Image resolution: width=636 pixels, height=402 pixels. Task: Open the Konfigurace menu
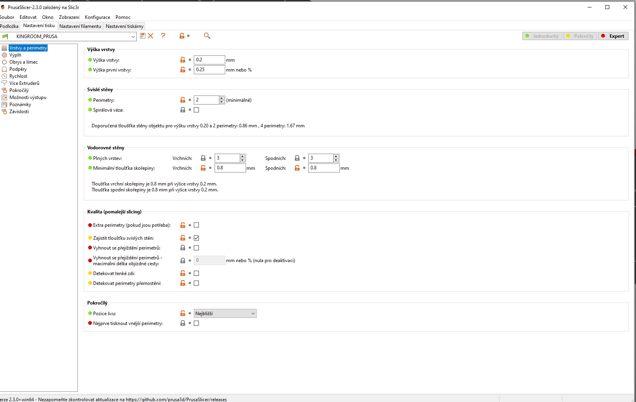click(97, 17)
